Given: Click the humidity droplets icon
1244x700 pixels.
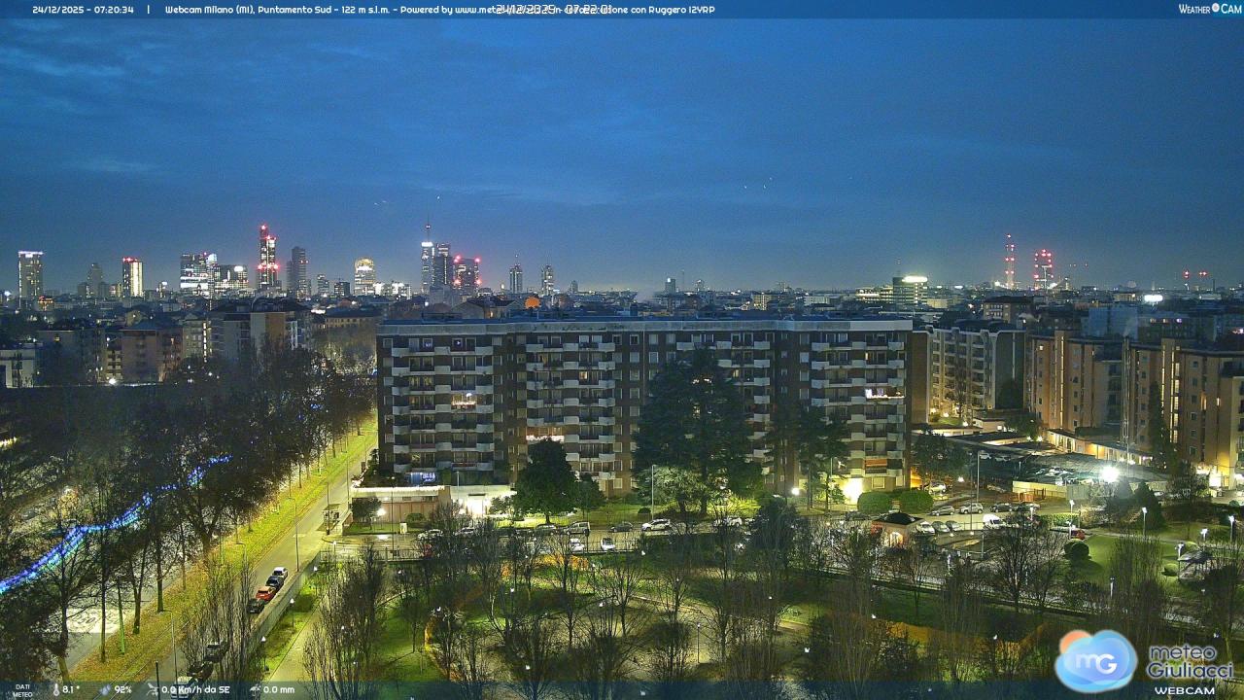Looking at the screenshot, I should tap(104, 689).
